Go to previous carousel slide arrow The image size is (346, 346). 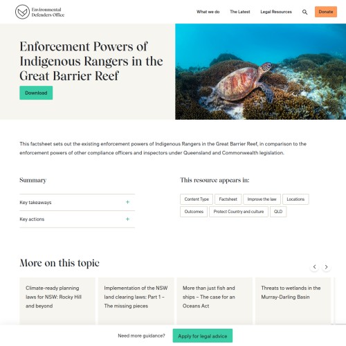click(314, 267)
